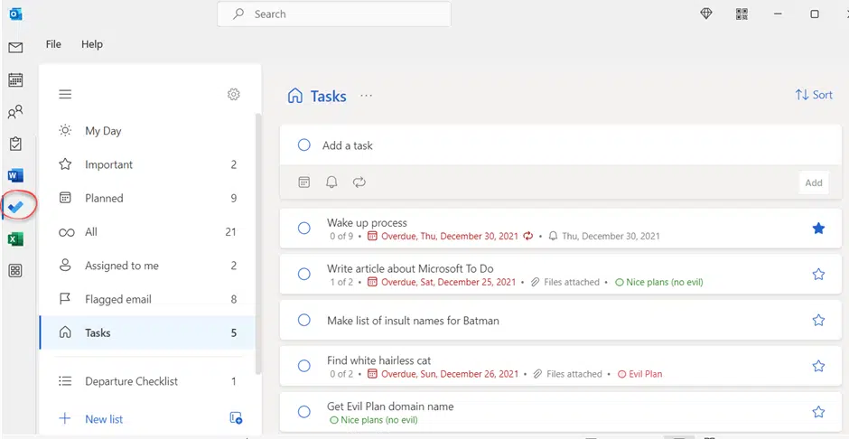Click the Evil Plan category label
Screen dimensions: 849x439
640,374
